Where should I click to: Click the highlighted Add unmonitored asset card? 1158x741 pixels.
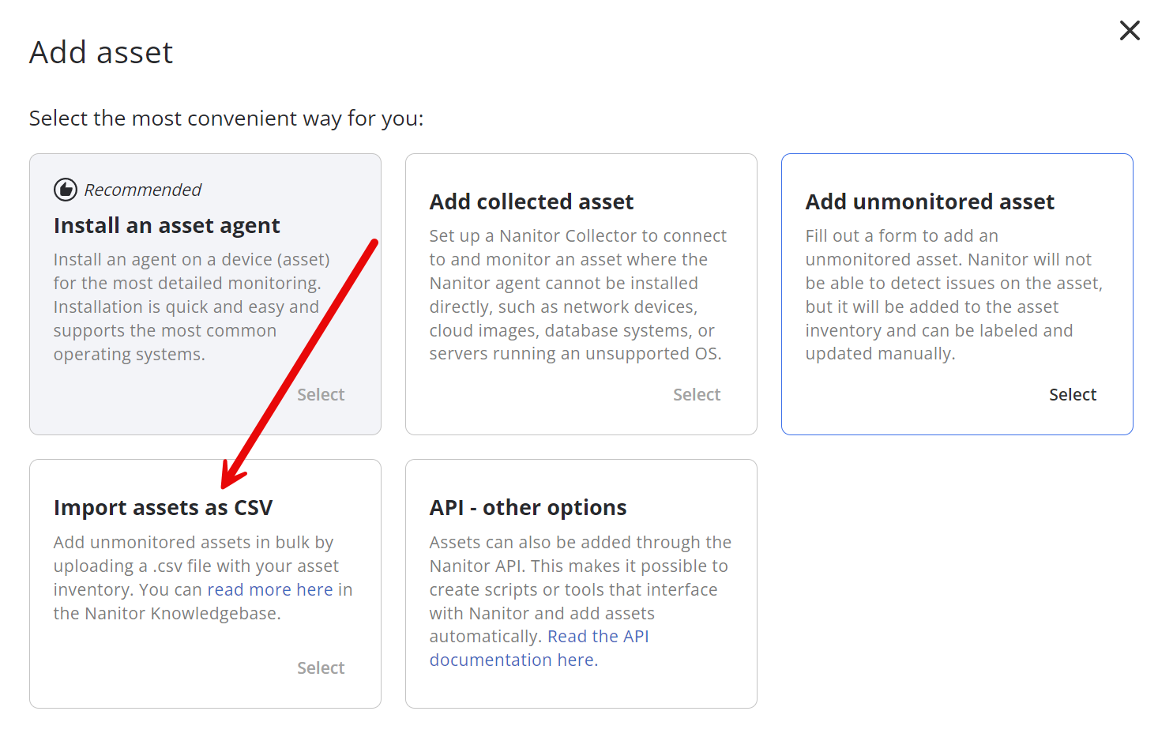[x=957, y=294]
